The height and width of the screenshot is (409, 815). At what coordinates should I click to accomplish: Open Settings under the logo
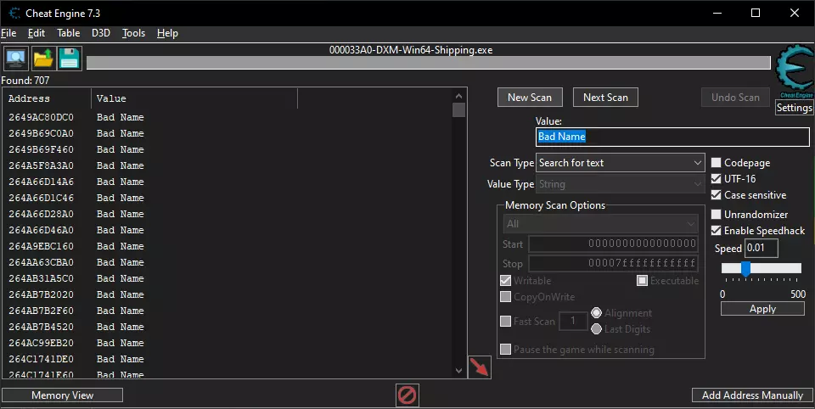[795, 108]
